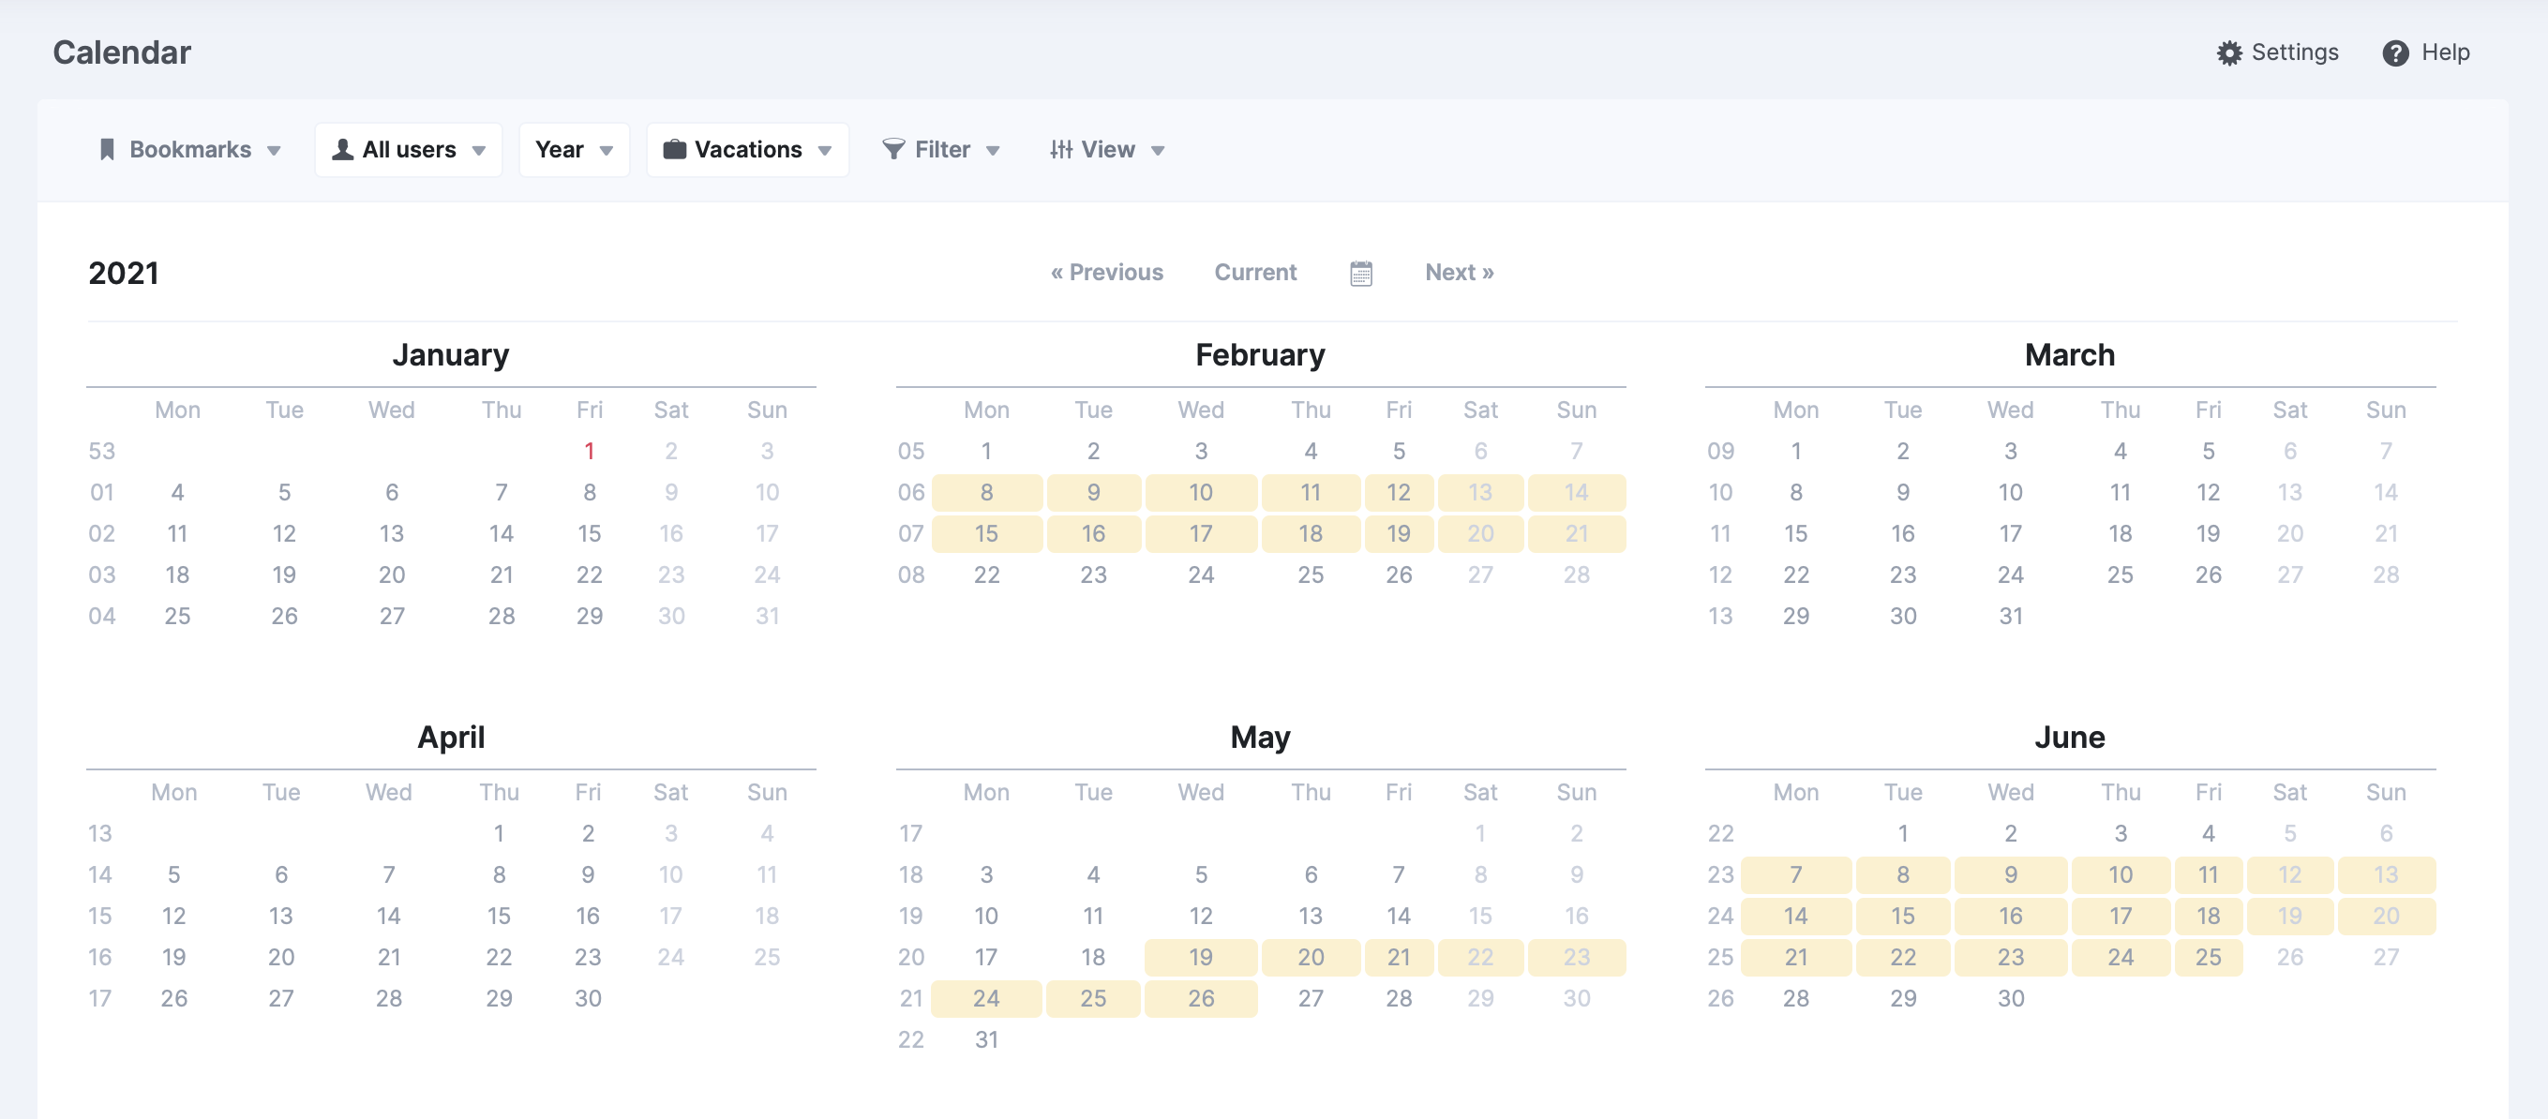2548x1119 pixels.
Task: Select the January month heading
Action: click(451, 354)
